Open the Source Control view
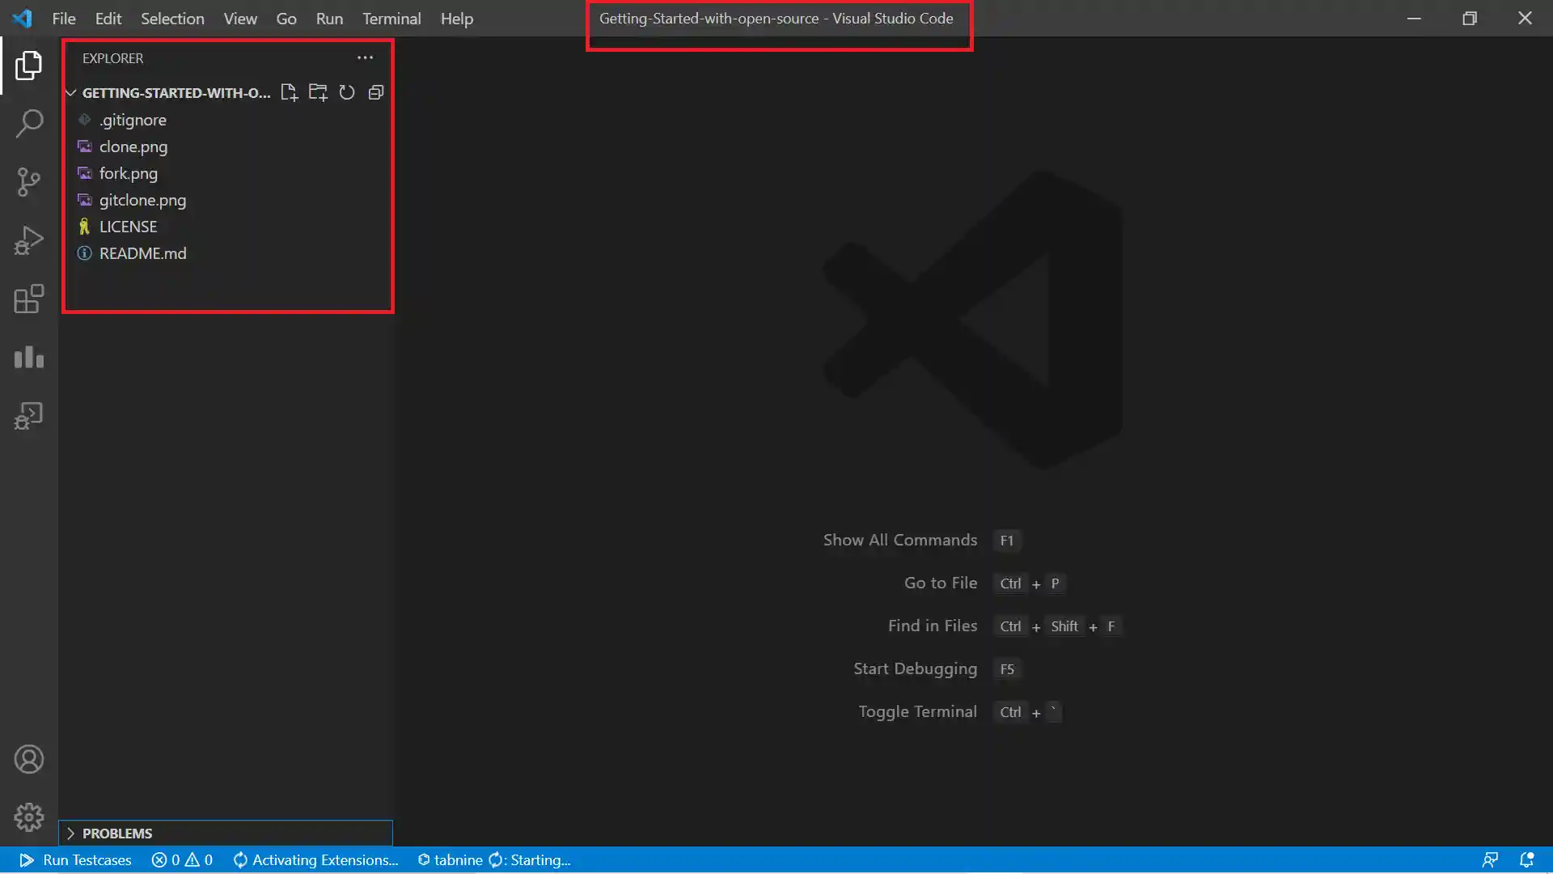Screen dimensions: 1553x874 [x=29, y=182]
